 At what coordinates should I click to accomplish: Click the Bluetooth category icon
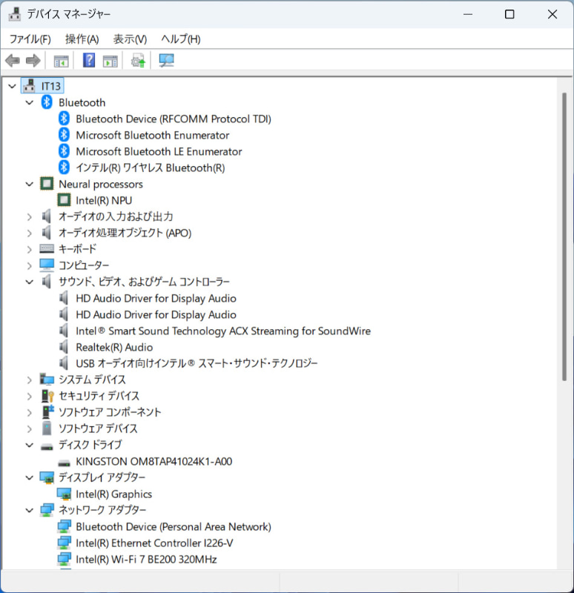click(47, 102)
